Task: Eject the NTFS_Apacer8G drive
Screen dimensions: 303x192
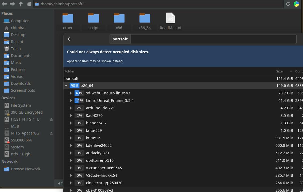Action: point(51,133)
